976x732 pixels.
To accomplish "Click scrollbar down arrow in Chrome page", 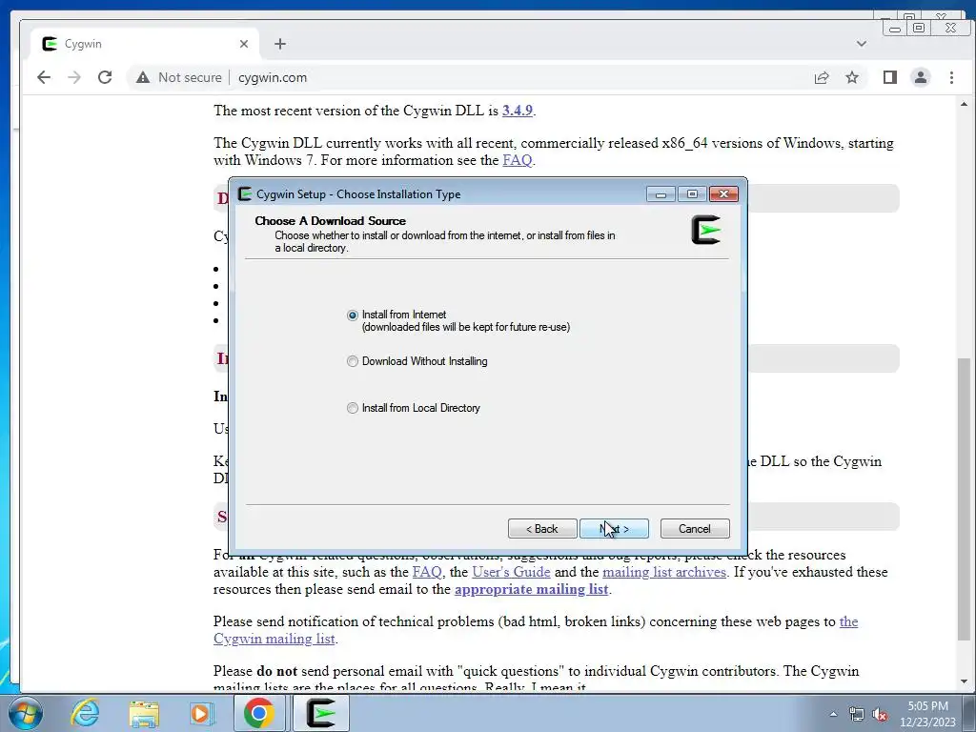I will (x=964, y=681).
